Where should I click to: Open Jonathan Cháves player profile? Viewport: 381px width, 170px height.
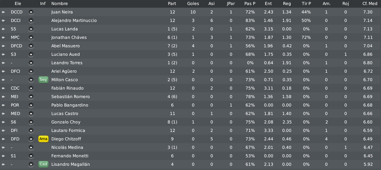coord(69,38)
